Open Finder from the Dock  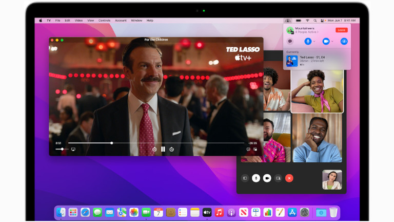click(x=61, y=212)
